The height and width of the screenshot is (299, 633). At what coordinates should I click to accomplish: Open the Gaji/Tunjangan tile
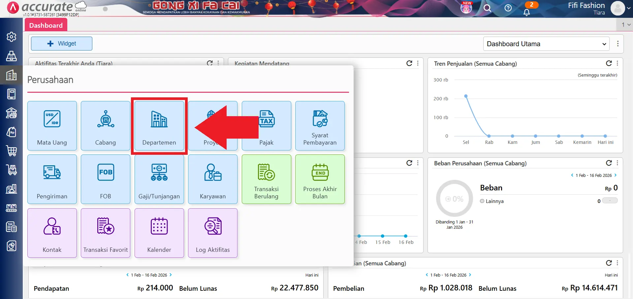point(159,179)
